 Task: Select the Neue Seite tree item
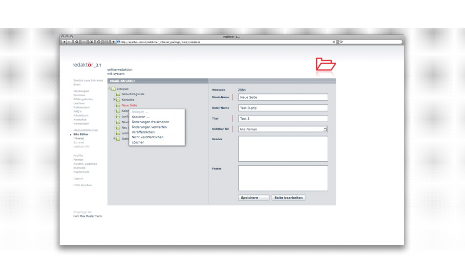pyautogui.click(x=129, y=105)
